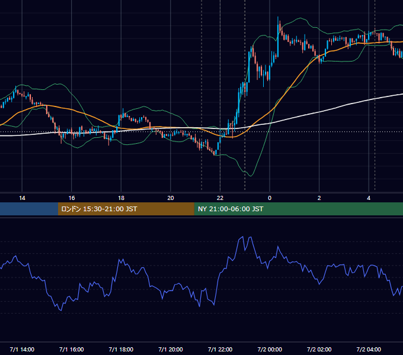The image size is (403, 355).
Task: Click the 22 hour label on chart axis
Action: click(x=220, y=198)
